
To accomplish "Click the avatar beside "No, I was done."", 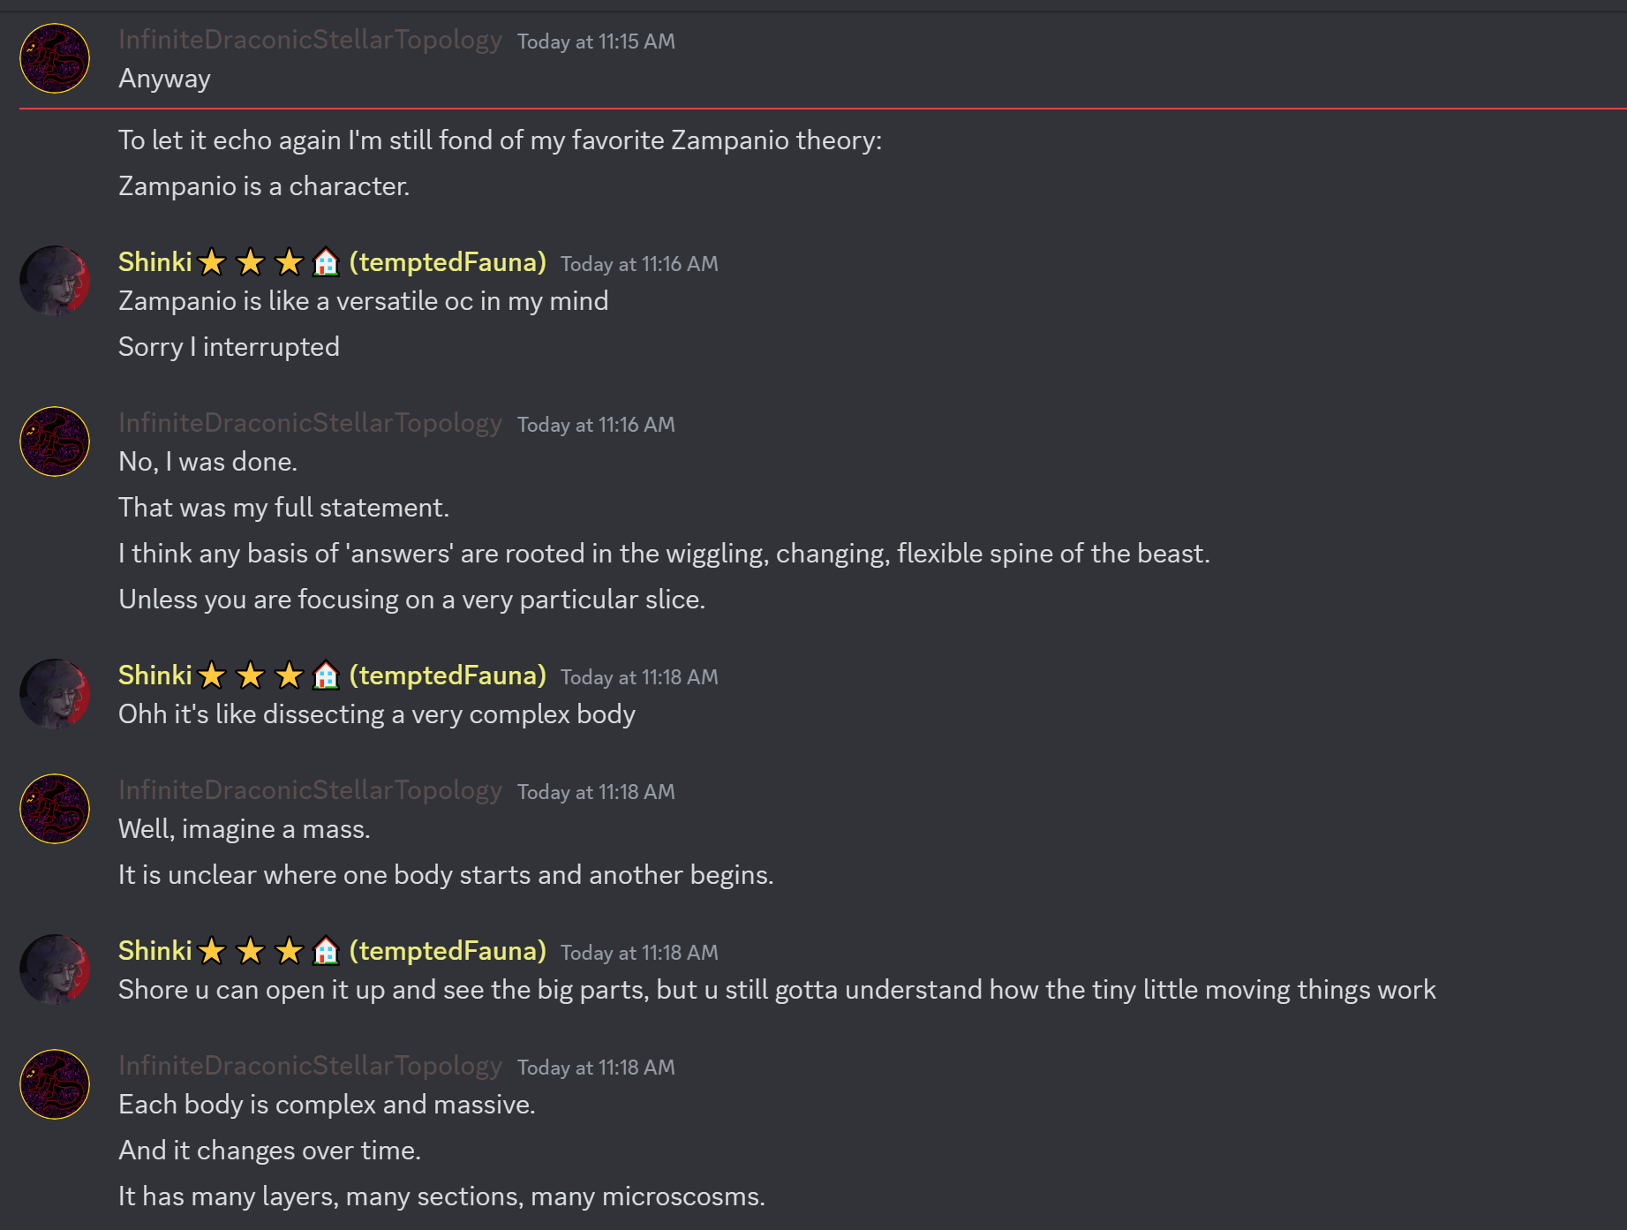I will click(x=55, y=441).
